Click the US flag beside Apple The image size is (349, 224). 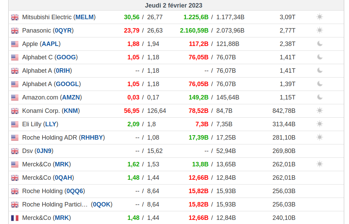(x=15, y=44)
